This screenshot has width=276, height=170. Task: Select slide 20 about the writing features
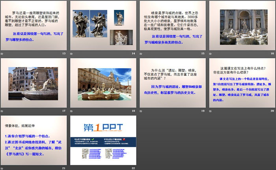242,83
